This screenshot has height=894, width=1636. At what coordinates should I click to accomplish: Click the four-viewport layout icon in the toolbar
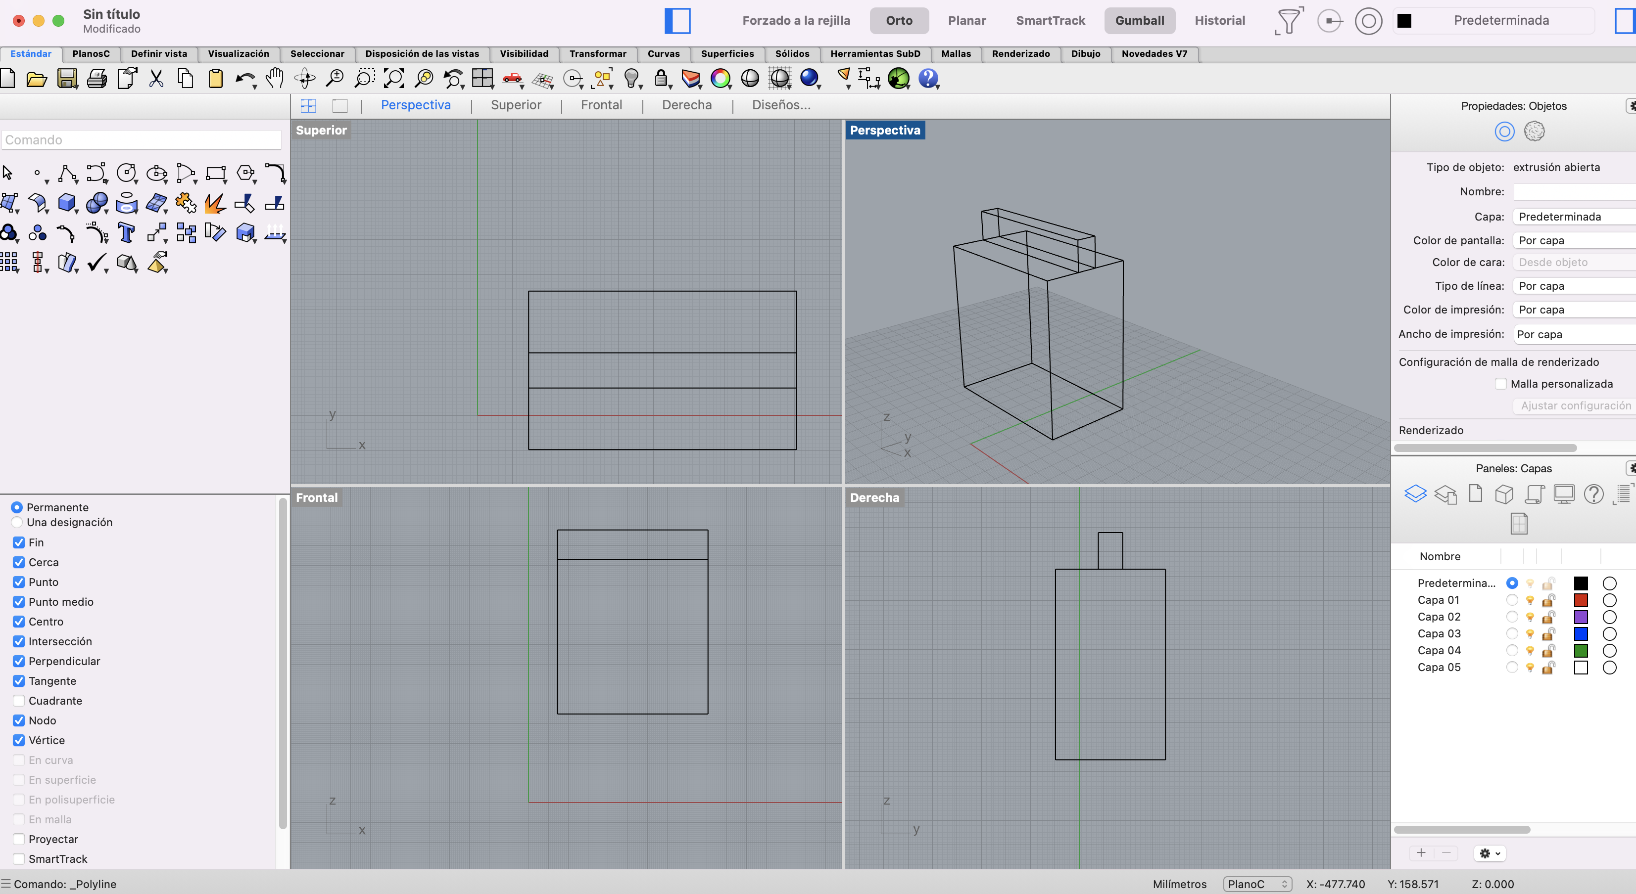482,79
